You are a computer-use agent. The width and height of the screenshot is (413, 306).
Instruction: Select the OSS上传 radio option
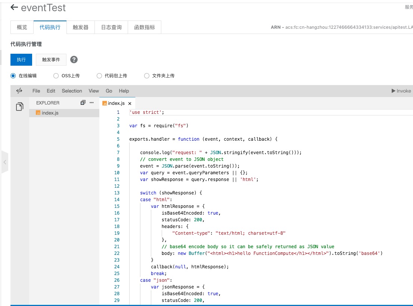56,76
